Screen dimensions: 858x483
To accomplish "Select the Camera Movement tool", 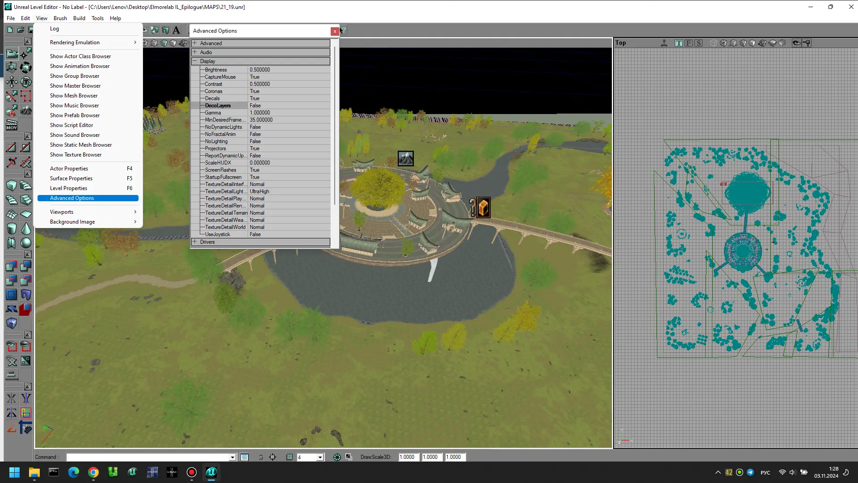I will click(12, 54).
